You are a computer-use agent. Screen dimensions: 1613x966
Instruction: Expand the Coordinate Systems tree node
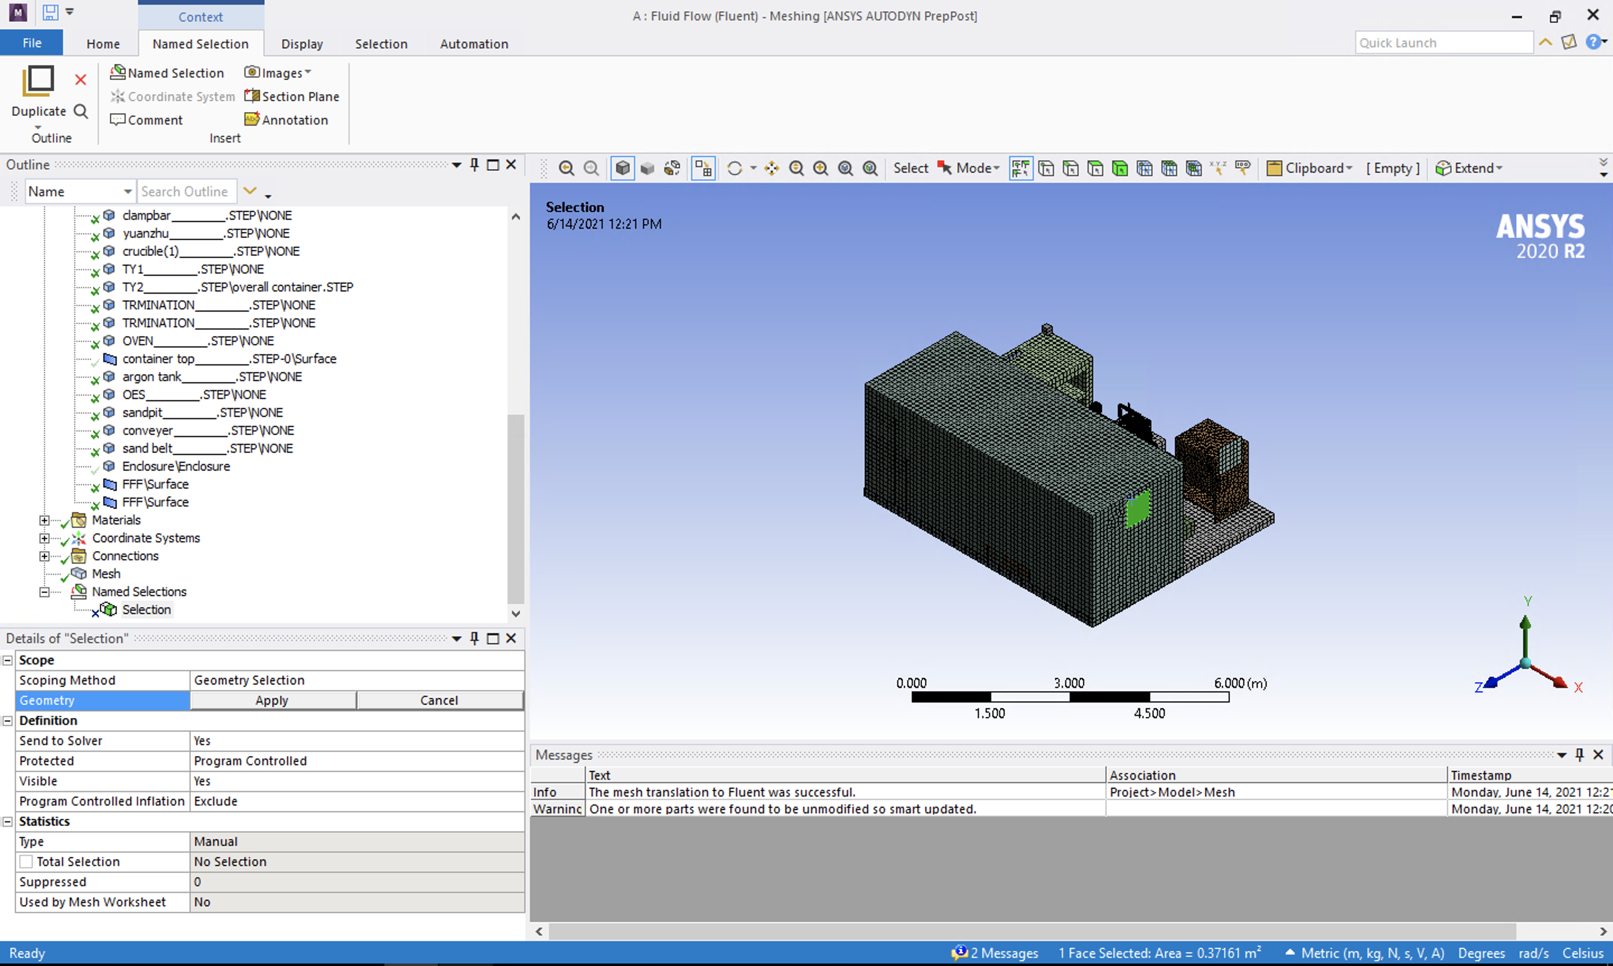(x=44, y=538)
